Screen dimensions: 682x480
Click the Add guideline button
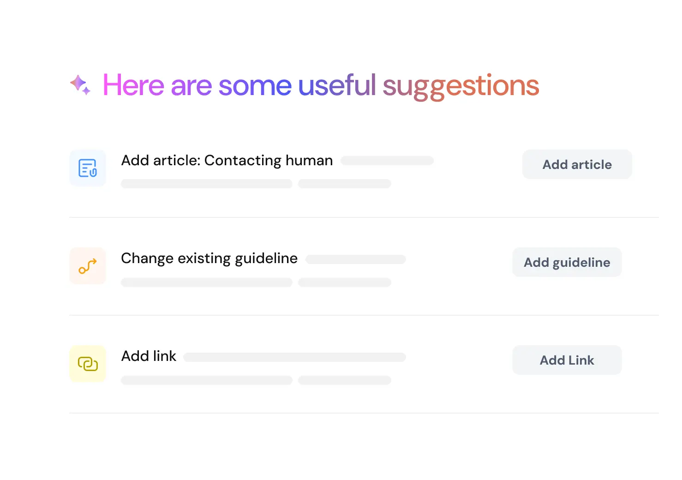567,262
